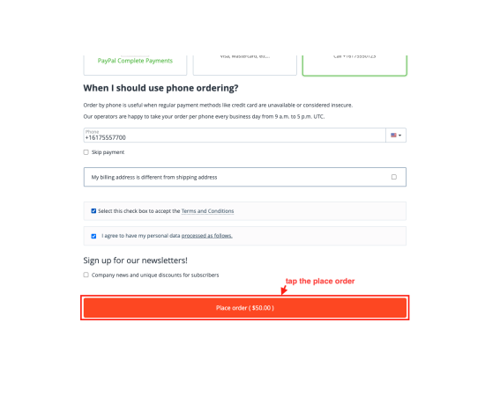Expand the country code dropdown arrow

point(400,136)
